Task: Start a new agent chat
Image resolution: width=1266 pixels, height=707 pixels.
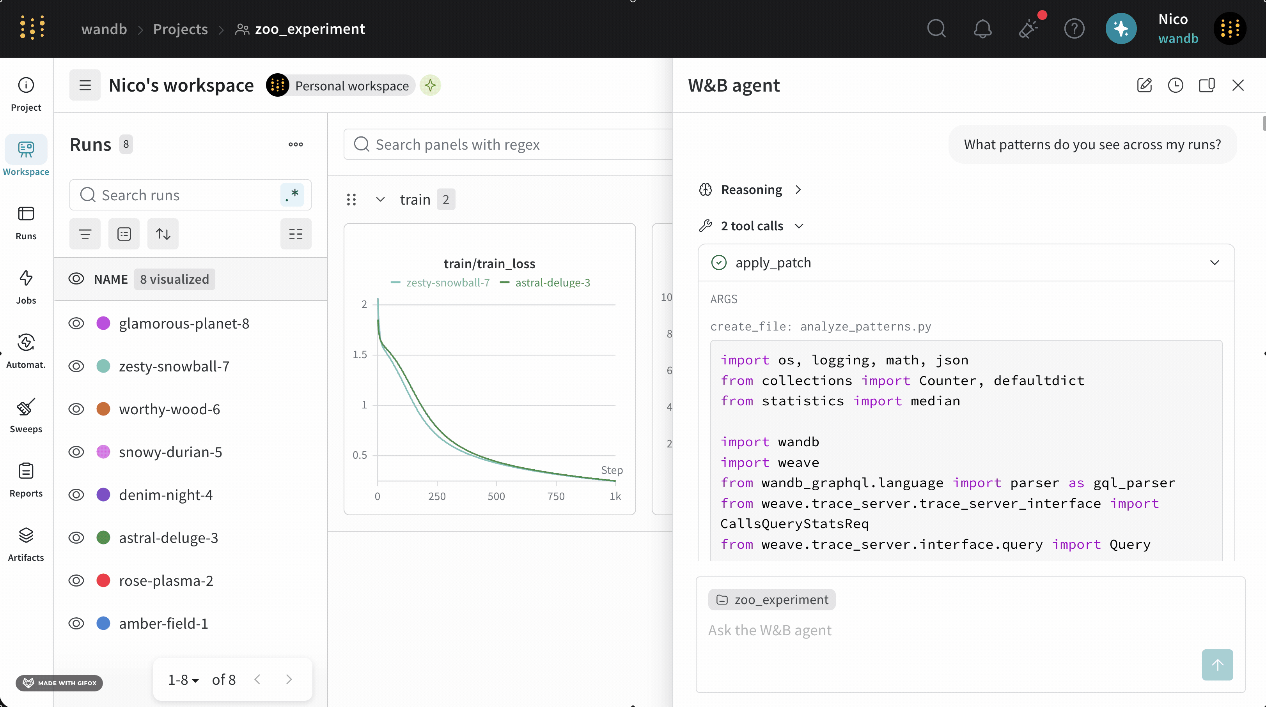Action: pos(1145,85)
